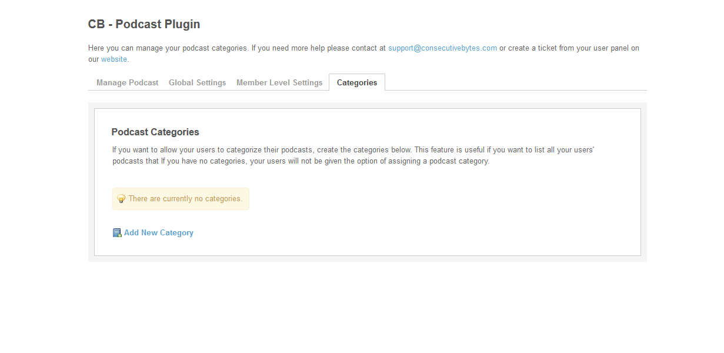Click the paragraph starting 'If you want to allow'
The width and height of the screenshot is (724, 353).
[x=353, y=150]
